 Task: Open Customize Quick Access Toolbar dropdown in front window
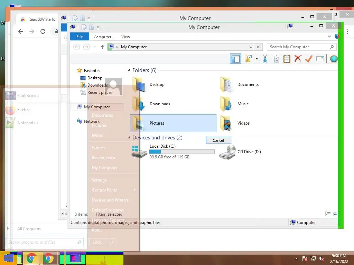98,28
